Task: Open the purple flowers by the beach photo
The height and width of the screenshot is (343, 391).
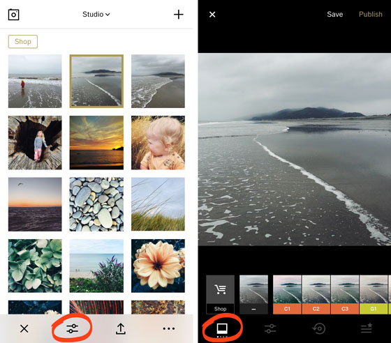Action: pos(96,266)
